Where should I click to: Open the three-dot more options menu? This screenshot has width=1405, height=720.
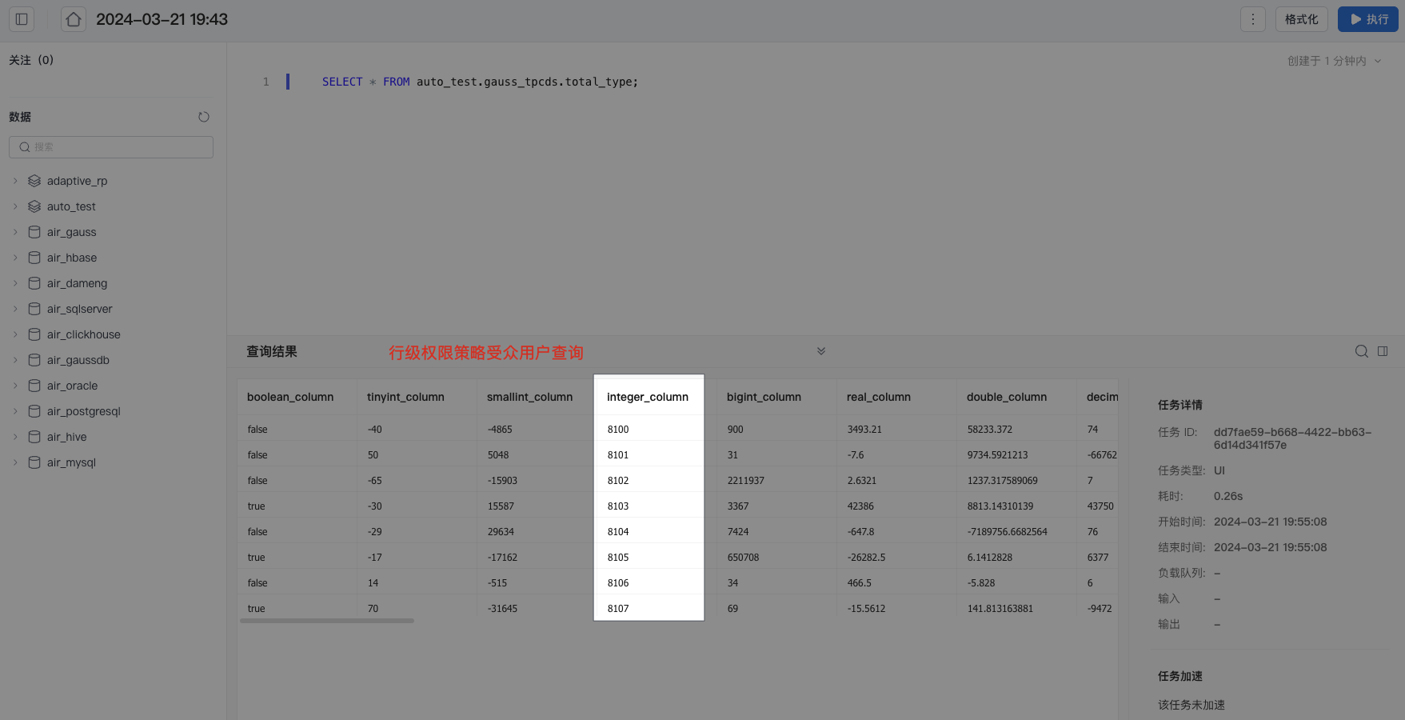[1252, 19]
